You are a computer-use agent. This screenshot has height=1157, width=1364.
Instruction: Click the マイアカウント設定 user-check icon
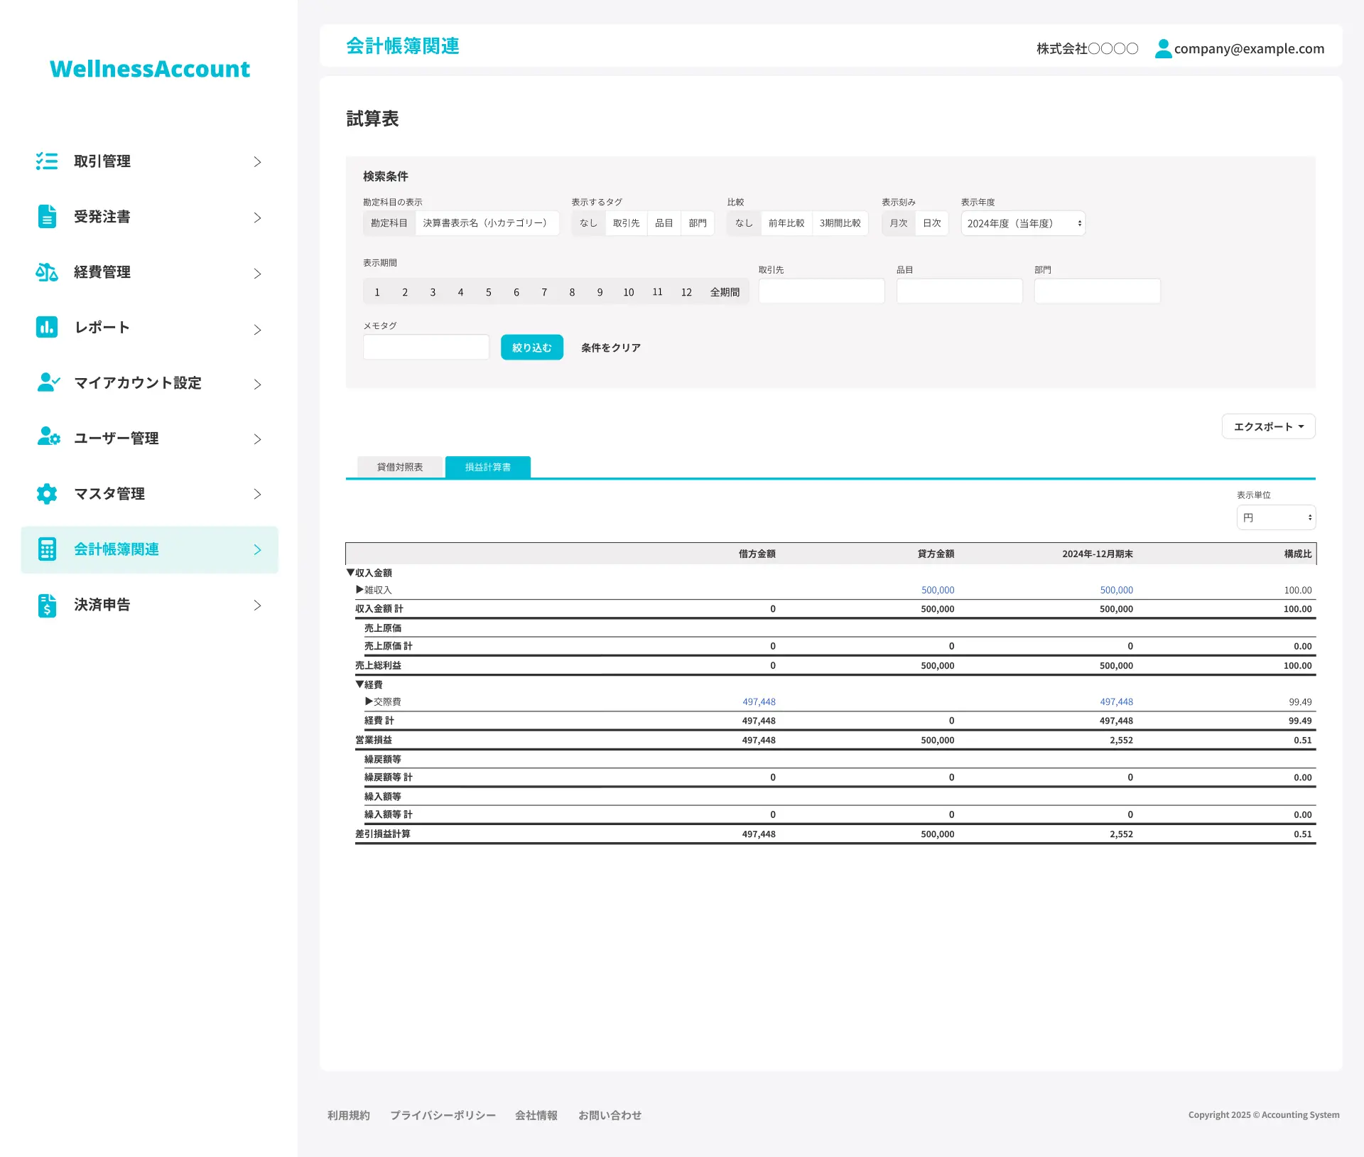pyautogui.click(x=48, y=382)
